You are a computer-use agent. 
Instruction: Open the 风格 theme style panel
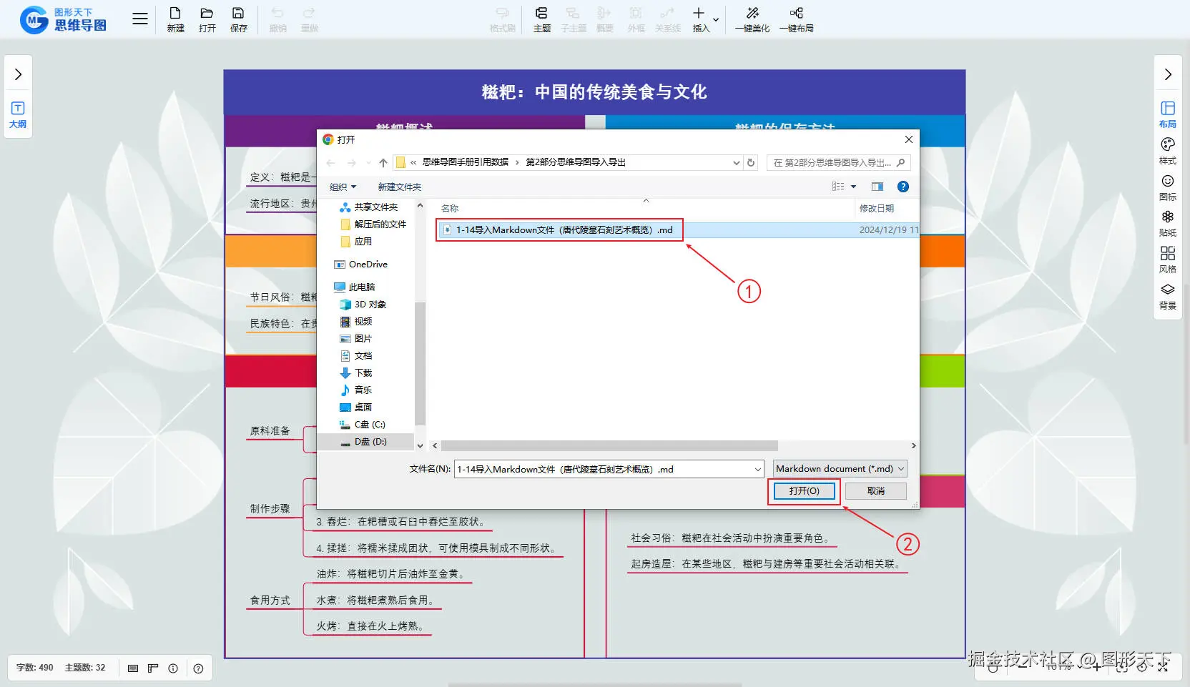(x=1167, y=260)
